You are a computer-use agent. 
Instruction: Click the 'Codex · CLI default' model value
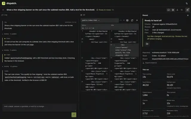pos(159,56)
